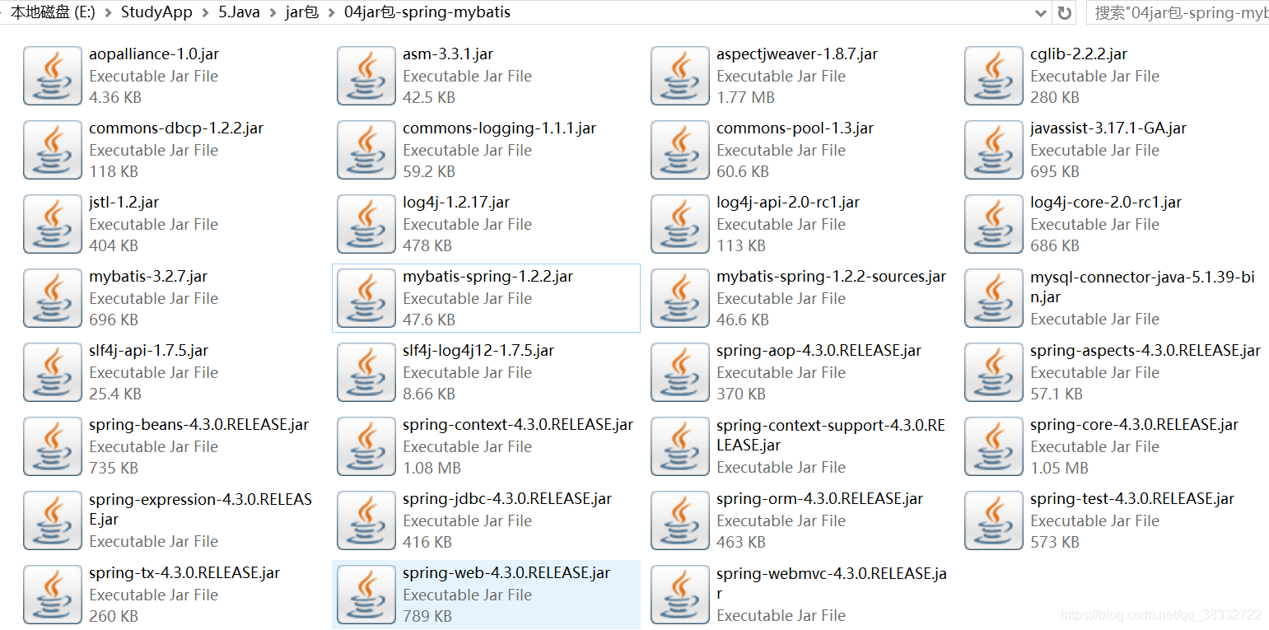Expand the chevron after 5.Java

(x=273, y=12)
